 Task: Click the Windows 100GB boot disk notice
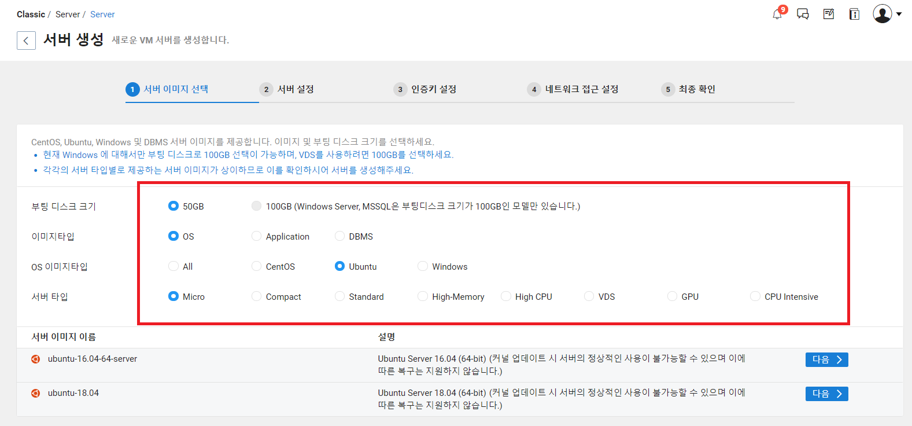[248, 155]
